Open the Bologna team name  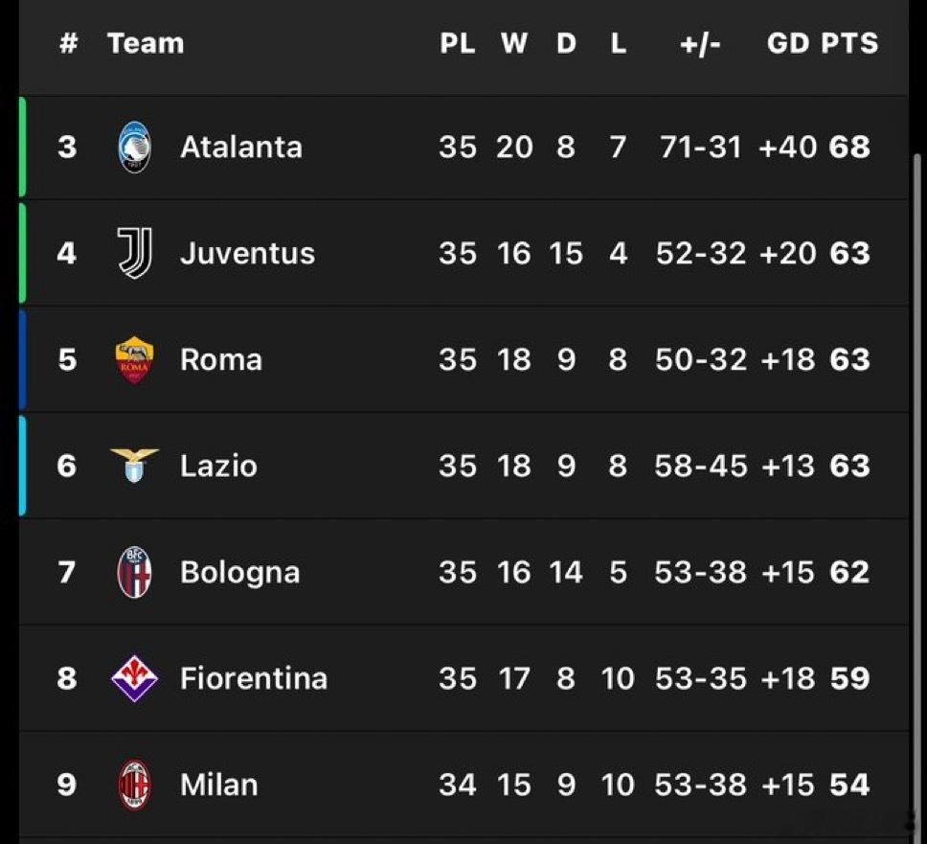click(240, 573)
